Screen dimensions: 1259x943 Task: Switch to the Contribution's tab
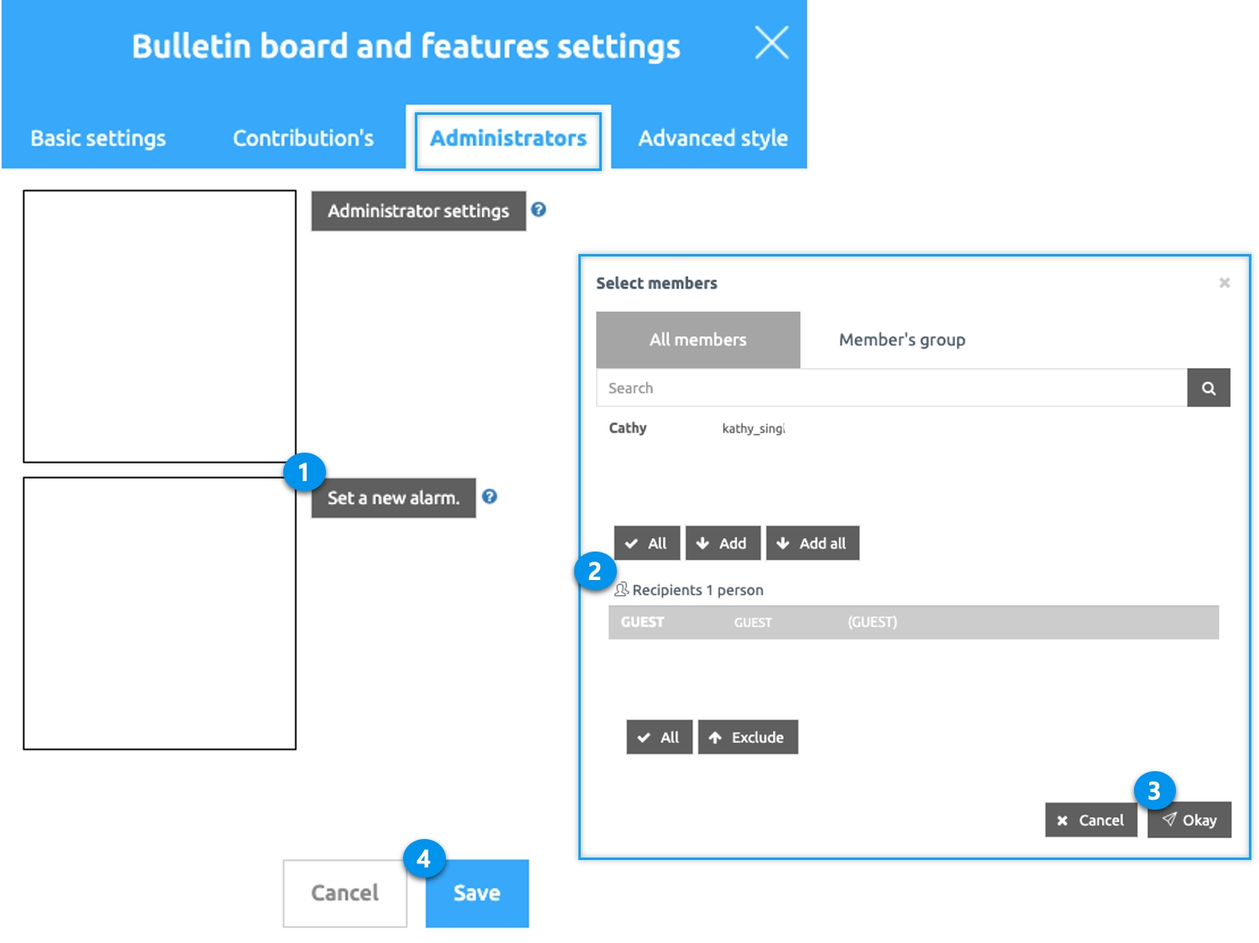tap(303, 138)
